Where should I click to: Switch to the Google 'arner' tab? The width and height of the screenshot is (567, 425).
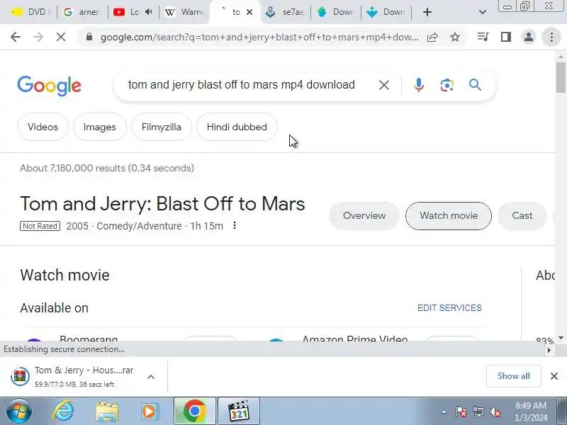click(81, 12)
